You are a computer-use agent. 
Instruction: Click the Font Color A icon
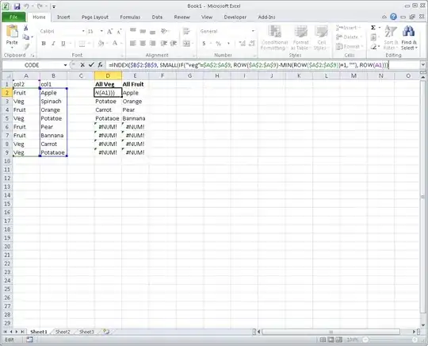[x=115, y=44]
